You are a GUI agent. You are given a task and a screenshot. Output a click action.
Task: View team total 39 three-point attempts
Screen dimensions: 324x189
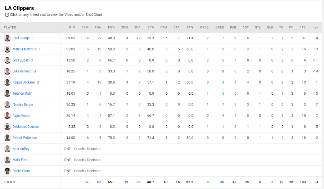(x=139, y=182)
